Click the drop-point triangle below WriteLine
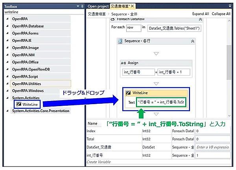Viewport: 236px width, 170px height. pyautogui.click(x=156, y=114)
